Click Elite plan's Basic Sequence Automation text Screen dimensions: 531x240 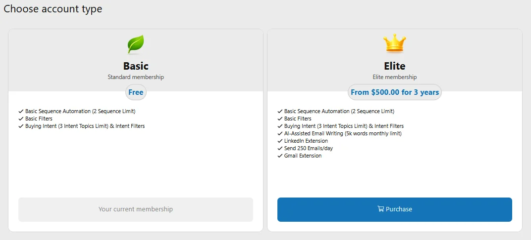pyautogui.click(x=339, y=112)
